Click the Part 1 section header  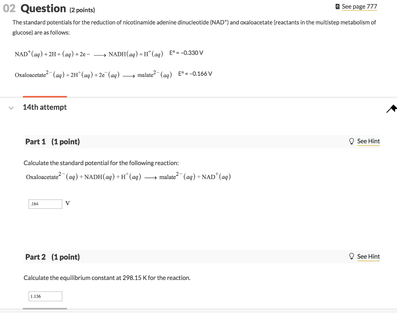pos(36,142)
